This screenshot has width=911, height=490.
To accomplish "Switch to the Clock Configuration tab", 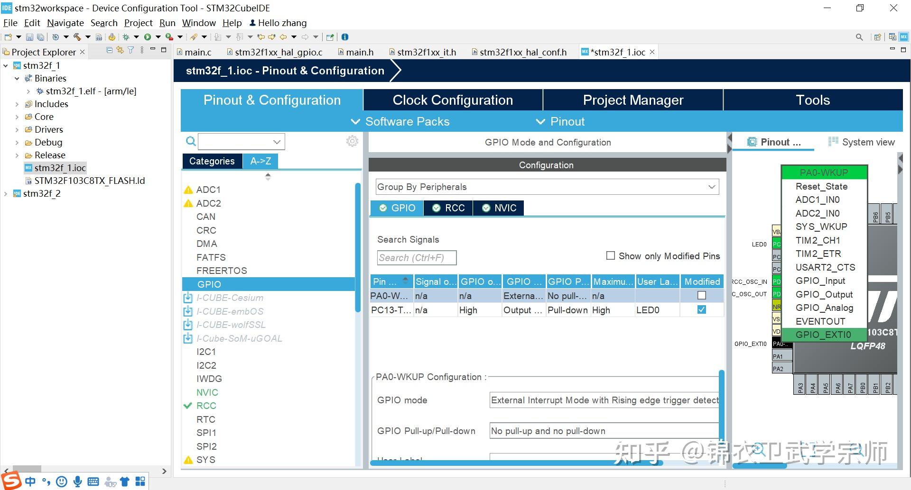I will tap(453, 100).
